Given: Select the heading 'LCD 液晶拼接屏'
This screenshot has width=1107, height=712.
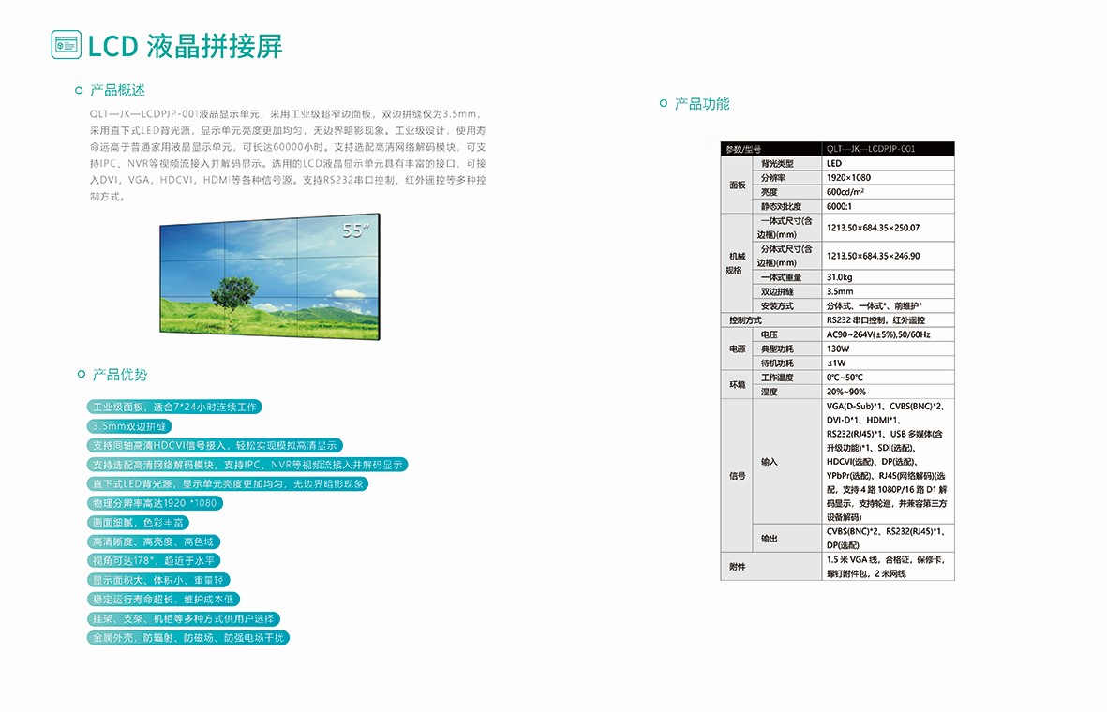Looking at the screenshot, I should click(185, 46).
